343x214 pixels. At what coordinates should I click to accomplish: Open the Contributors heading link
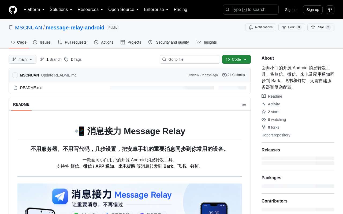pos(274,201)
